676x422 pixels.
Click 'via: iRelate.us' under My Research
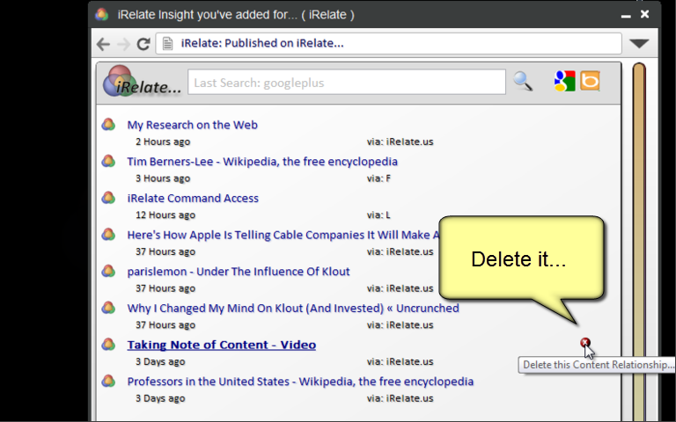pyautogui.click(x=400, y=142)
